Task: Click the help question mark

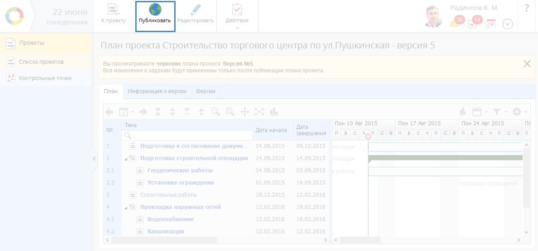Action: pyautogui.click(x=527, y=8)
